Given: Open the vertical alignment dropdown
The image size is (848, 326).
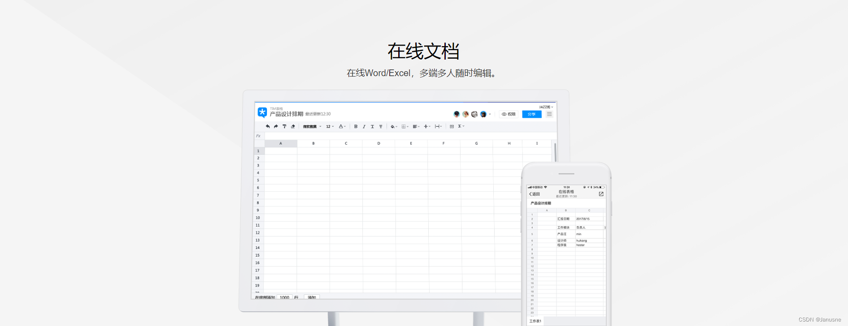Looking at the screenshot, I should [427, 126].
